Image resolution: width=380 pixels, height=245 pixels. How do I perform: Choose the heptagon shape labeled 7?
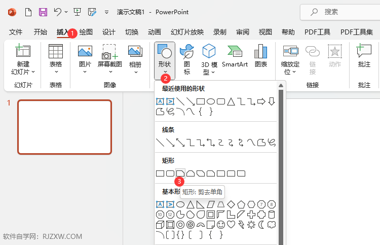(x=261, y=204)
